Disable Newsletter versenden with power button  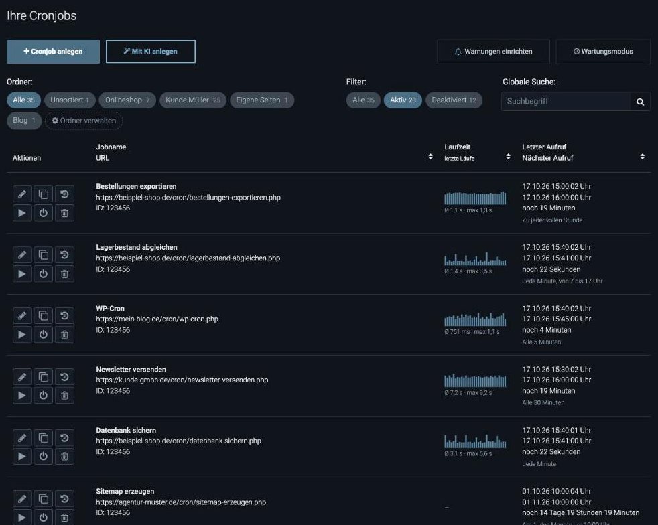click(x=44, y=396)
